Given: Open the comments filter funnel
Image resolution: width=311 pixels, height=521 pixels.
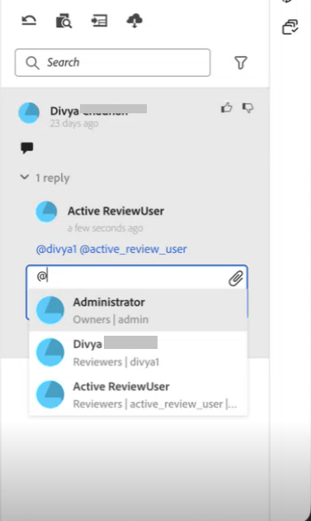Looking at the screenshot, I should (x=241, y=63).
